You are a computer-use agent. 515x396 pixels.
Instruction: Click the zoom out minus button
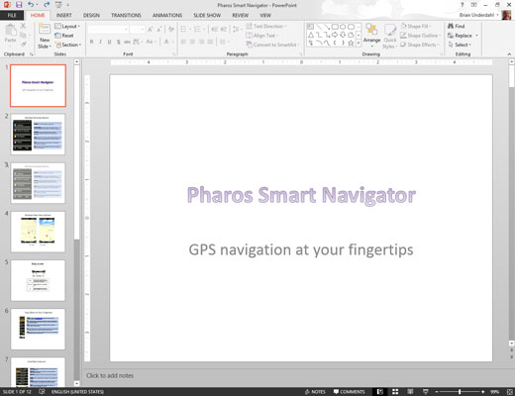tap(437, 392)
